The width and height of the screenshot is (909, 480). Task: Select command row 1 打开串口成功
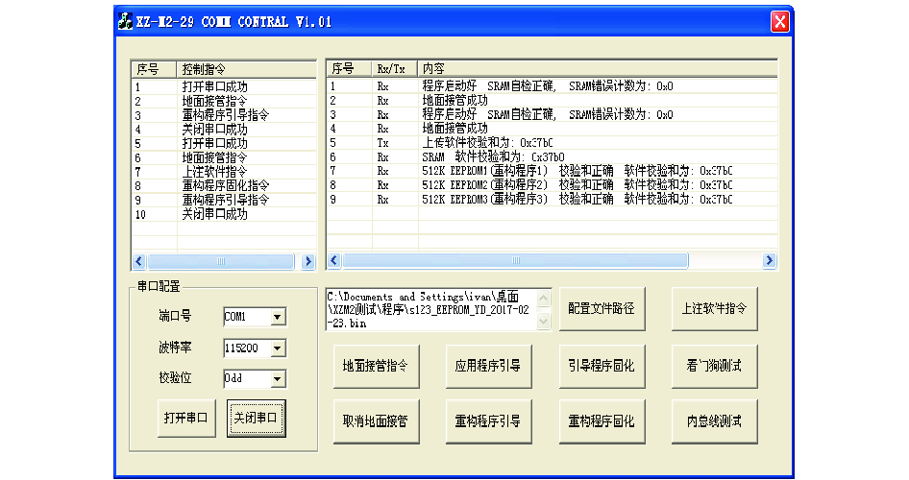224,86
